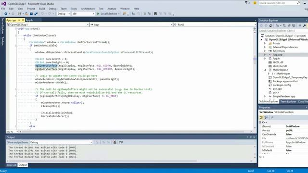Image resolution: width=308 pixels, height=173 pixels.
Task: Open the App class dropdown
Action: (x=131, y=25)
